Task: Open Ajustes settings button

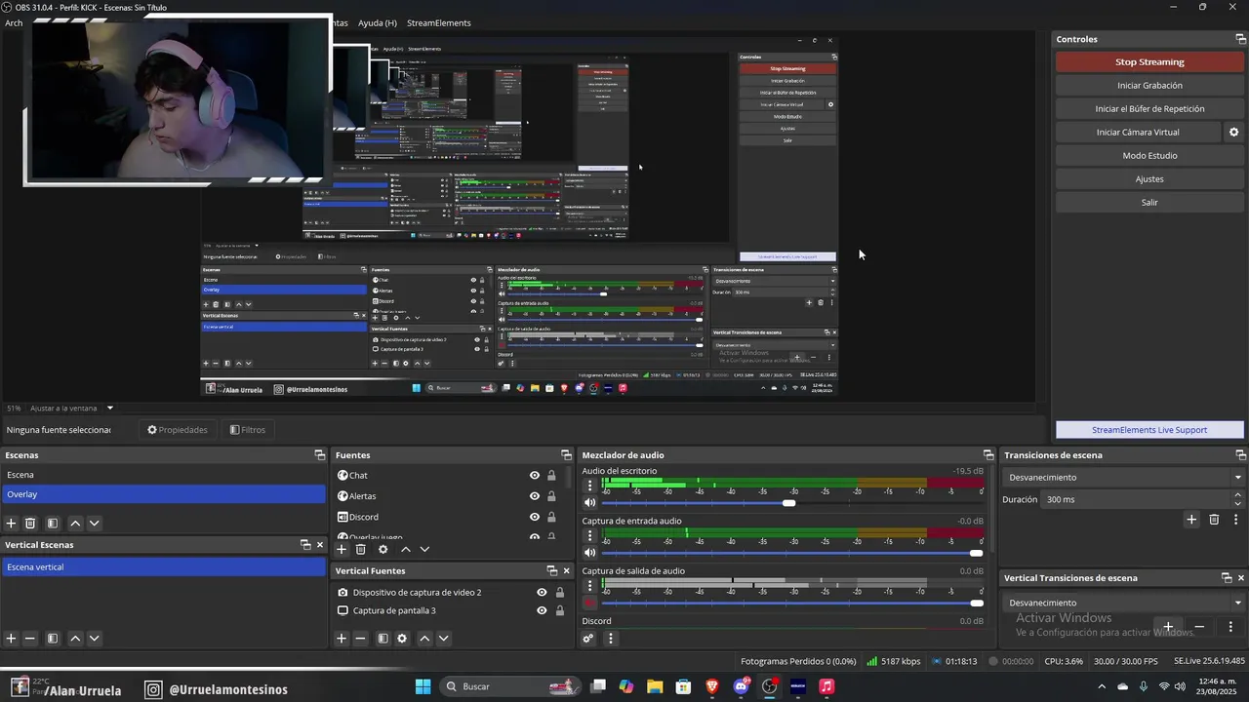Action: coord(1149,179)
